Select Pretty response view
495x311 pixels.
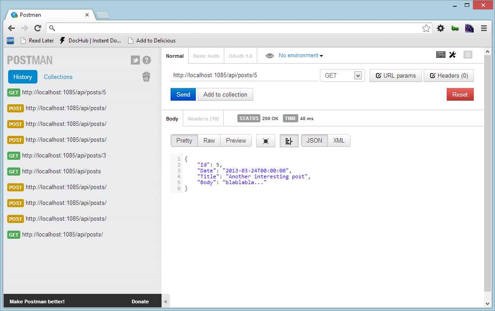click(184, 140)
